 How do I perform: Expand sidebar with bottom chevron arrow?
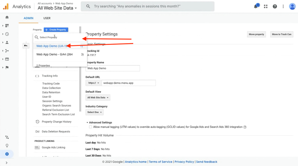pyautogui.click(x=6, y=163)
